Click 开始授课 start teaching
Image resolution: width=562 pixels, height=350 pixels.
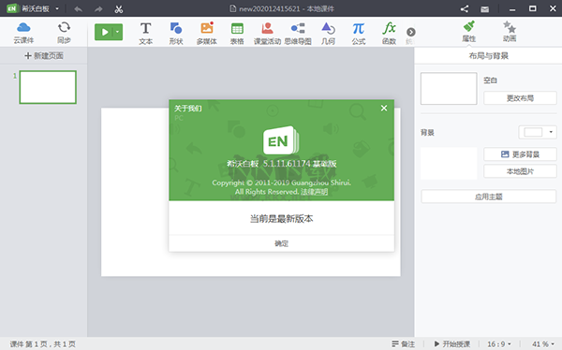click(x=452, y=343)
